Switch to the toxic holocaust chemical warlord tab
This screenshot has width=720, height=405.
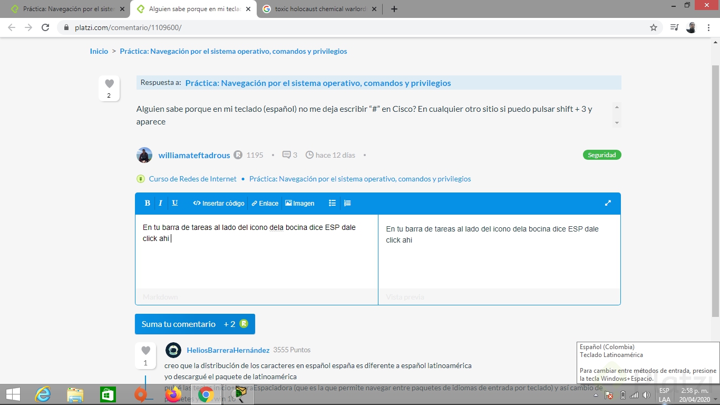[320, 9]
